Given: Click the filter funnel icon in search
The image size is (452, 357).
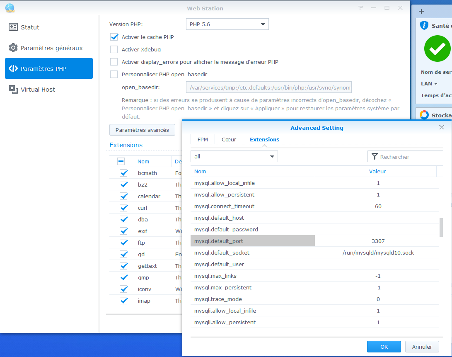Looking at the screenshot, I should click(375, 157).
